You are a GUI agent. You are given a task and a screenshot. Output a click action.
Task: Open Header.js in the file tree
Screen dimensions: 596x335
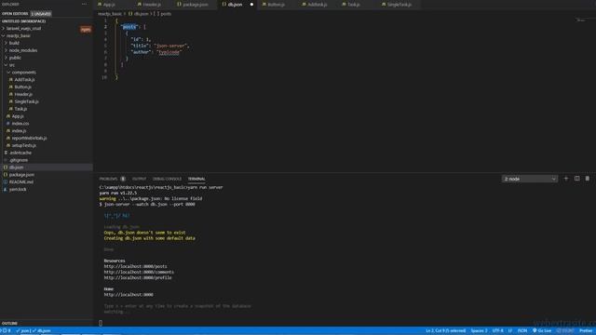[23, 94]
